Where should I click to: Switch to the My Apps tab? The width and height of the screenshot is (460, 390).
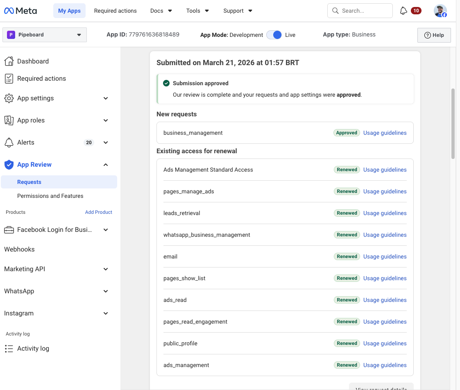[x=69, y=11]
